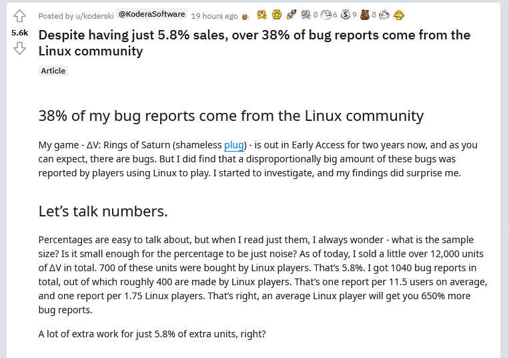509x358 pixels.
Task: Click the rocket award icon
Action: pyautogui.click(x=291, y=15)
